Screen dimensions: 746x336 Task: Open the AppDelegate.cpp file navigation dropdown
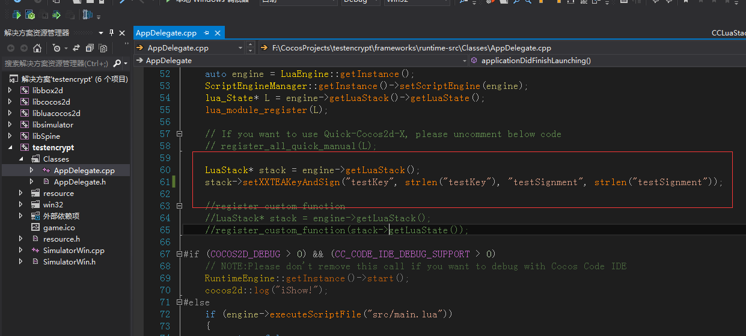pos(241,47)
